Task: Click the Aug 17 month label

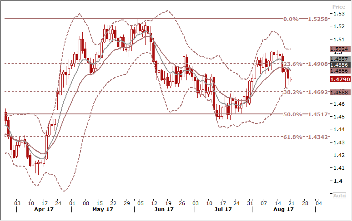Action: pos(283,209)
